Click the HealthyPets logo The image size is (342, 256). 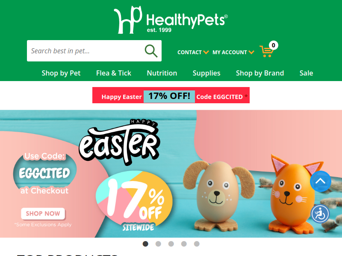(171, 20)
